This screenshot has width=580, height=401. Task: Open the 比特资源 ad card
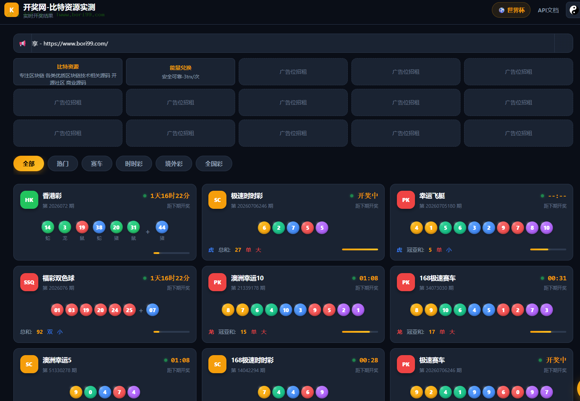[68, 72]
